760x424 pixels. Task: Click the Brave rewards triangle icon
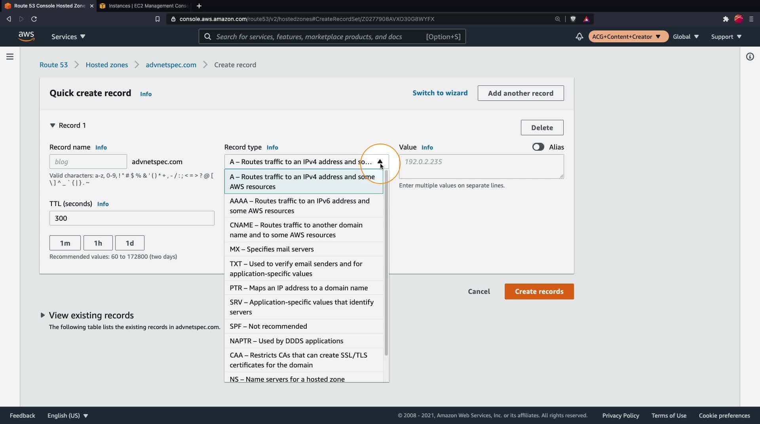point(586,19)
